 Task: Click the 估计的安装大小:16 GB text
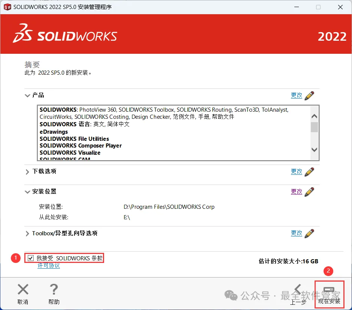coord(288,261)
